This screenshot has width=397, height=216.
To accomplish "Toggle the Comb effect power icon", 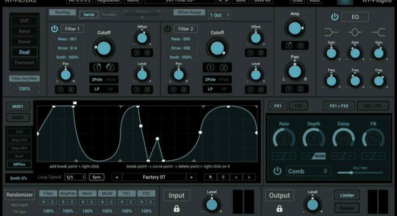I will tap(278, 171).
